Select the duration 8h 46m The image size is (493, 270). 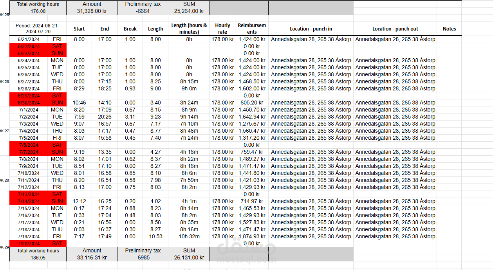[189, 131]
